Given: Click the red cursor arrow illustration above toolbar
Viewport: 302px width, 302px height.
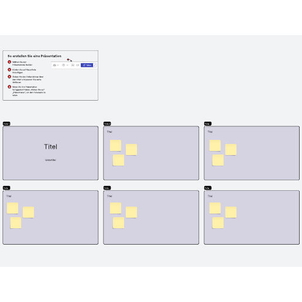Looking at the screenshot, I should point(70,60).
